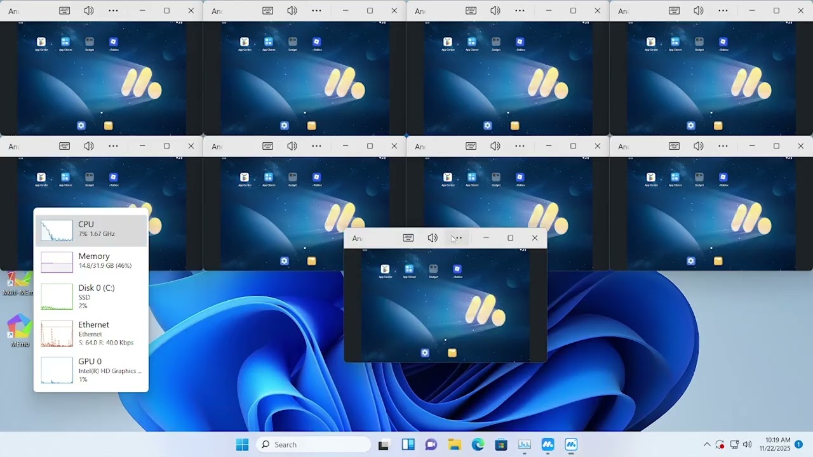
Task: Open File Explorer from the taskbar
Action: tap(454, 445)
